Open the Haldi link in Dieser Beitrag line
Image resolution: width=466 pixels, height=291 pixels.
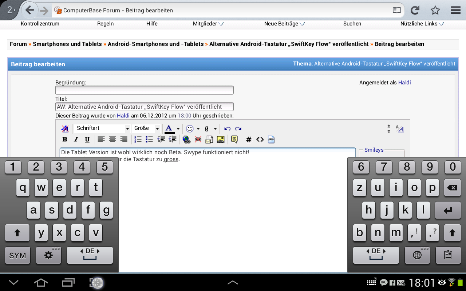pyautogui.click(x=123, y=116)
